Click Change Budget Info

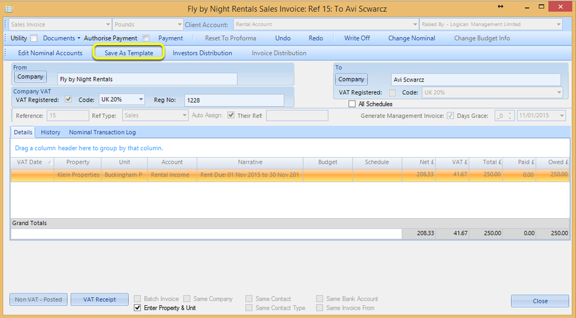(x=482, y=38)
